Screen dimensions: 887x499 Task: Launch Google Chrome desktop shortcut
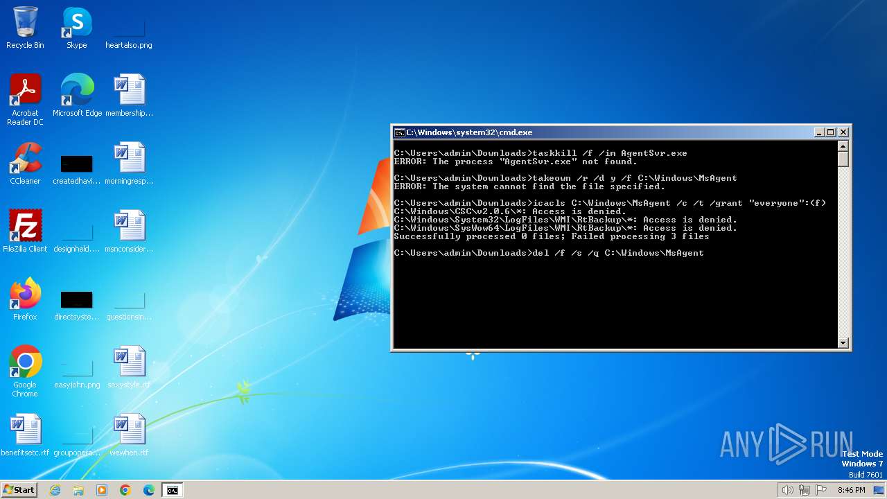tap(25, 371)
